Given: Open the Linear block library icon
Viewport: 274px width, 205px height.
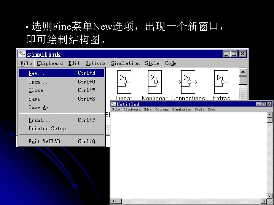Looking at the screenshot, I should pos(124,82).
